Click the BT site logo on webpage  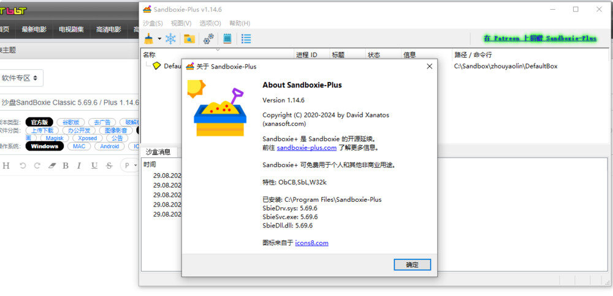(13, 10)
